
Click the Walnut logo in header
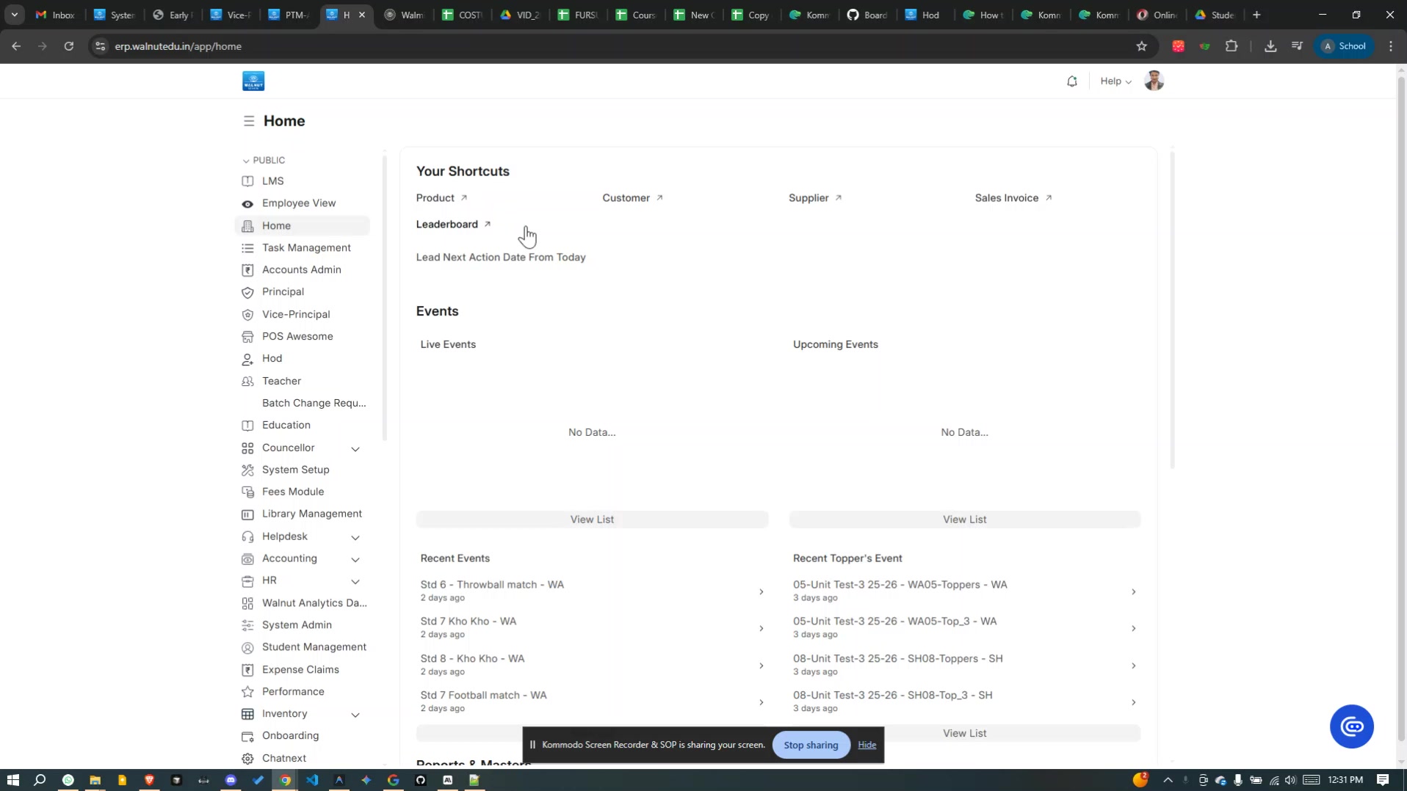click(x=253, y=81)
